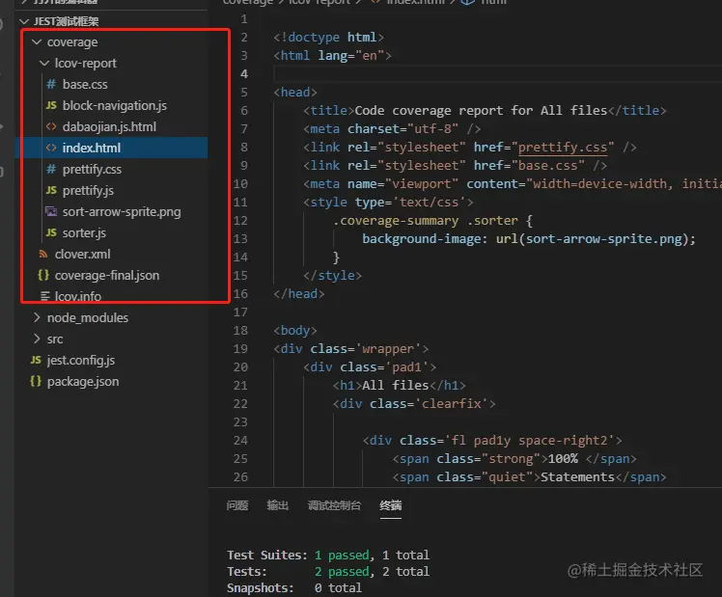Switch to the 调试控制台 panel tab
The image size is (722, 597).
334,505
